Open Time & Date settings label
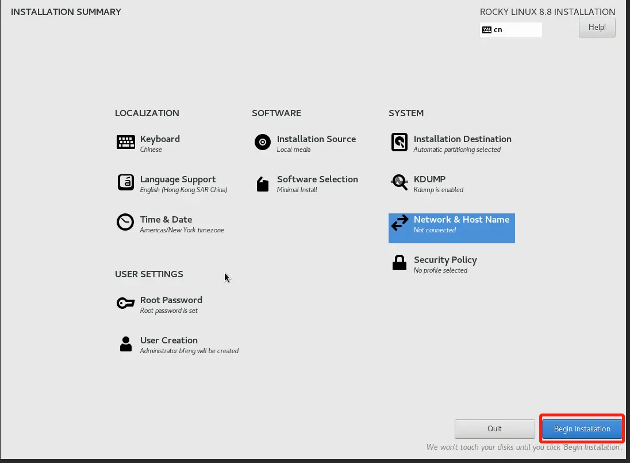The image size is (630, 463). (x=166, y=220)
